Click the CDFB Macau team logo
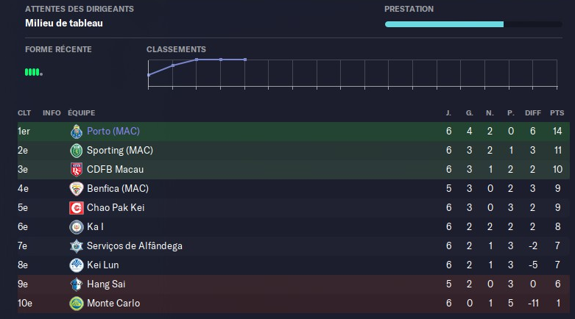 (76, 170)
